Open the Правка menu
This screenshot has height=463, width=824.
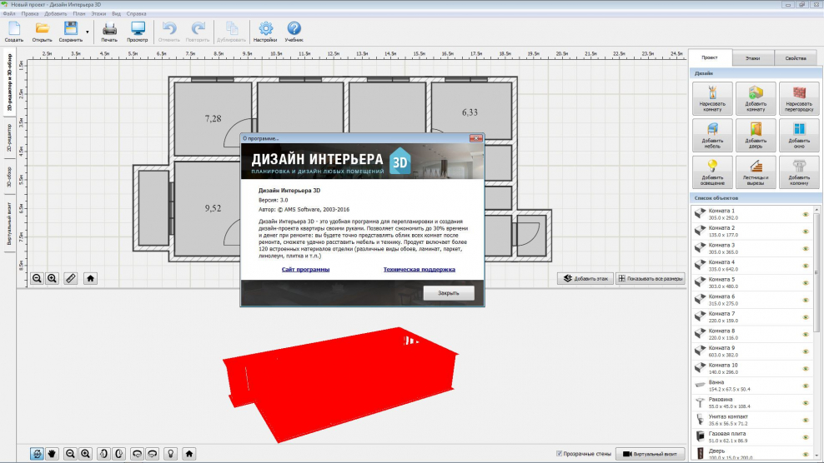(29, 13)
